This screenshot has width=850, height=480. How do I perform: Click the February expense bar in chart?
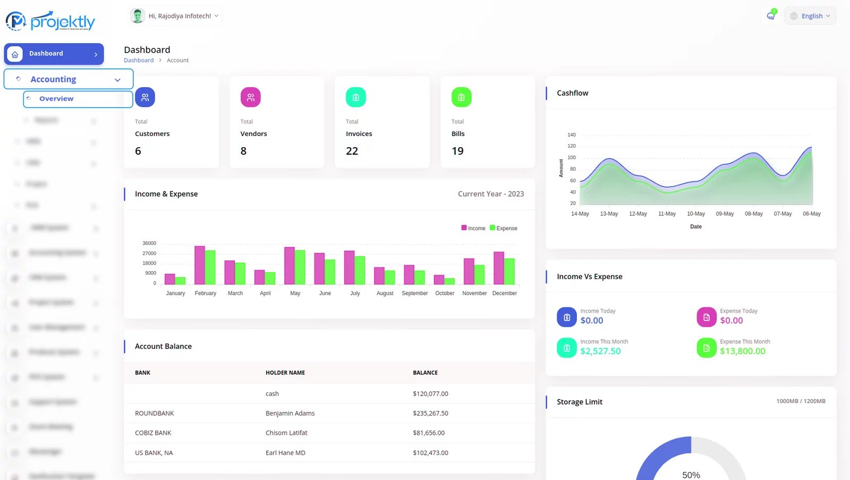[x=210, y=267]
